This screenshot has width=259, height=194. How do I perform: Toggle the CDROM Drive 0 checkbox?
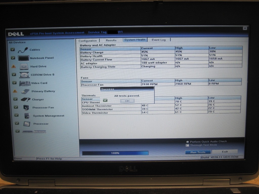14,75
